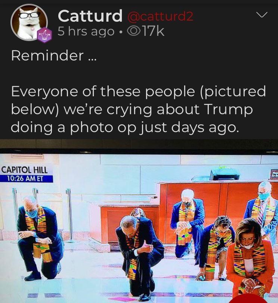Open the @catturd2 handle link

(160, 16)
